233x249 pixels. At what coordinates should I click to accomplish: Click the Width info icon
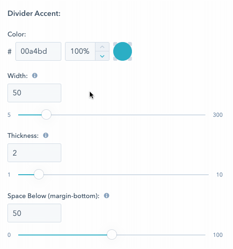coord(35,76)
